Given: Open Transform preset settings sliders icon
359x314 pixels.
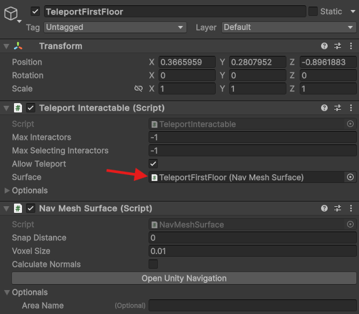Looking at the screenshot, I should click(338, 46).
